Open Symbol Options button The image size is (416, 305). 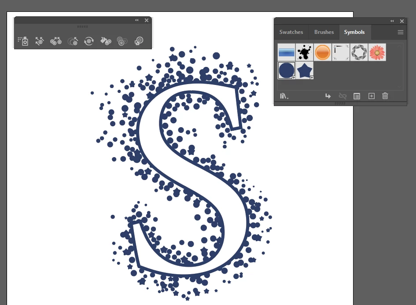coord(357,96)
